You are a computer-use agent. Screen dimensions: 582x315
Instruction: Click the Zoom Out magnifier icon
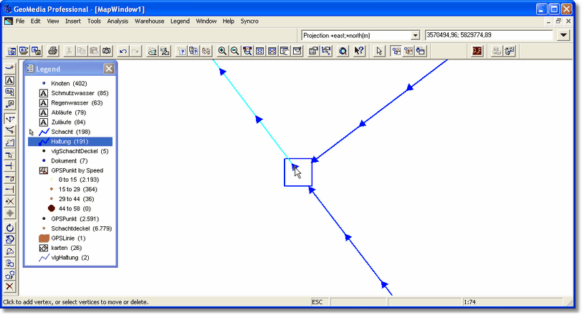tap(234, 51)
